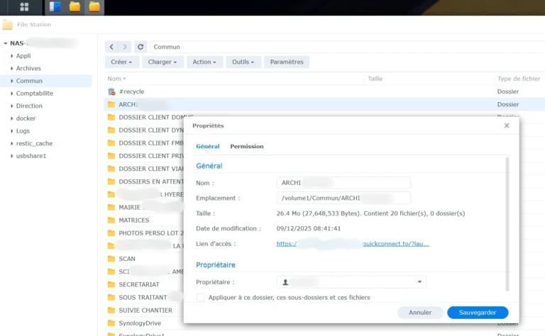The height and width of the screenshot is (336, 545).
Task: Click the MATRICES folder icon
Action: [x=111, y=220]
